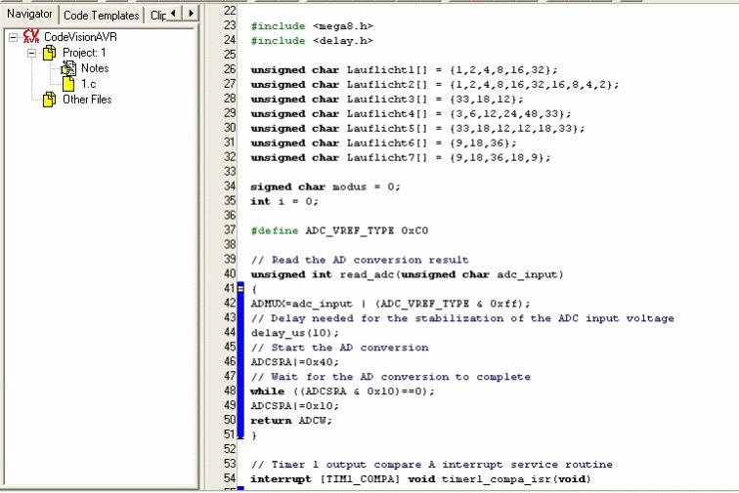The image size is (739, 493).
Task: Click the tab scroll left arrow
Action: pyautogui.click(x=173, y=14)
